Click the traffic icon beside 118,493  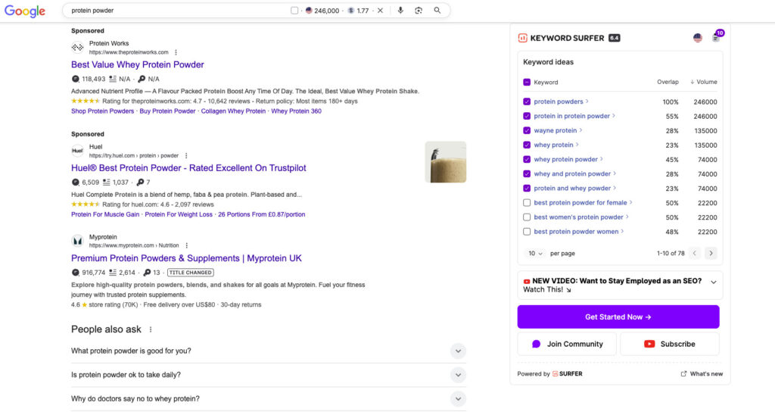click(76, 79)
